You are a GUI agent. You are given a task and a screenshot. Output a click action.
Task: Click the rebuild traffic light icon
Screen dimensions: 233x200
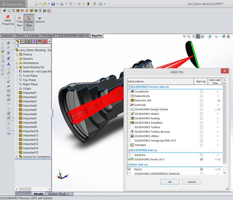88,4
